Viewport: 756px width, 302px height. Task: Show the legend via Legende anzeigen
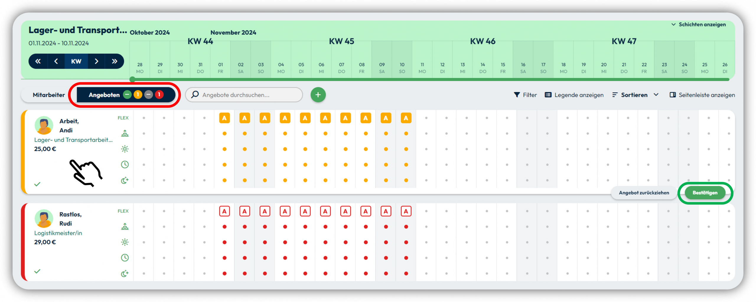click(x=574, y=95)
